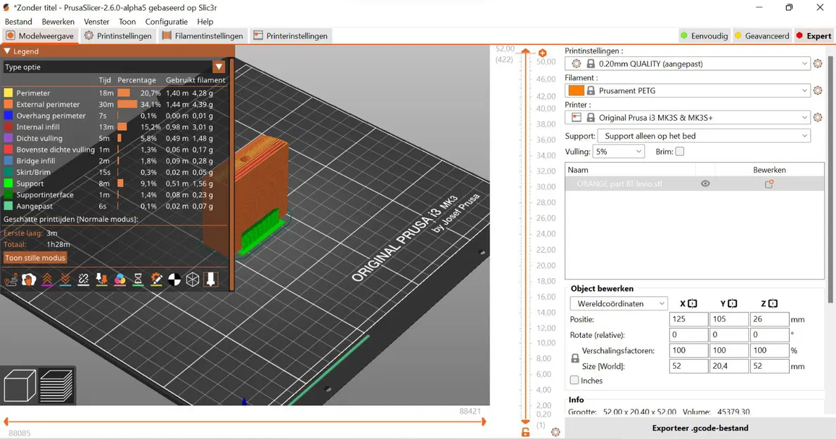836x439 pixels.
Task: Toggle the wireframe shells cube icon
Action: coord(193,280)
